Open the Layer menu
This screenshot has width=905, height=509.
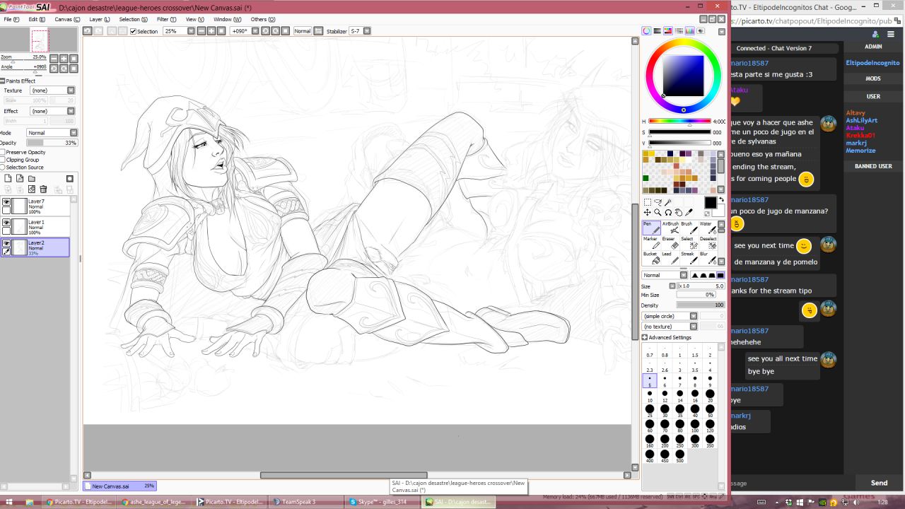(99, 20)
